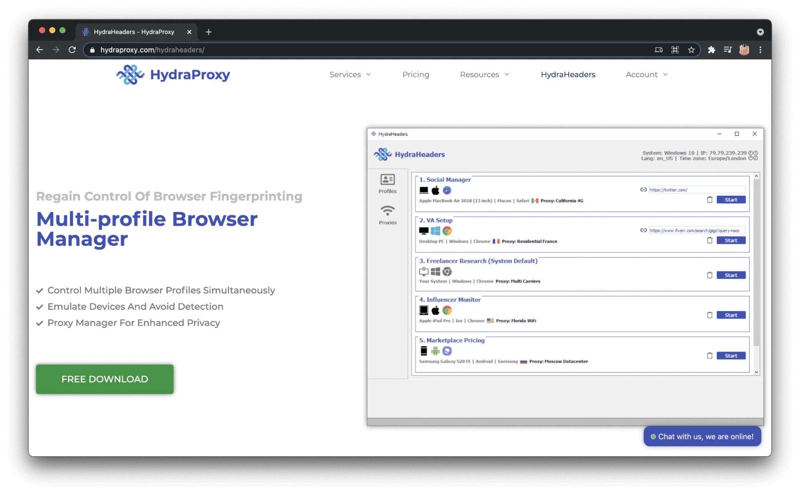Screen dimensions: 800x494
Task: Delete the Social Manager profile via trash icon
Action: [710, 199]
